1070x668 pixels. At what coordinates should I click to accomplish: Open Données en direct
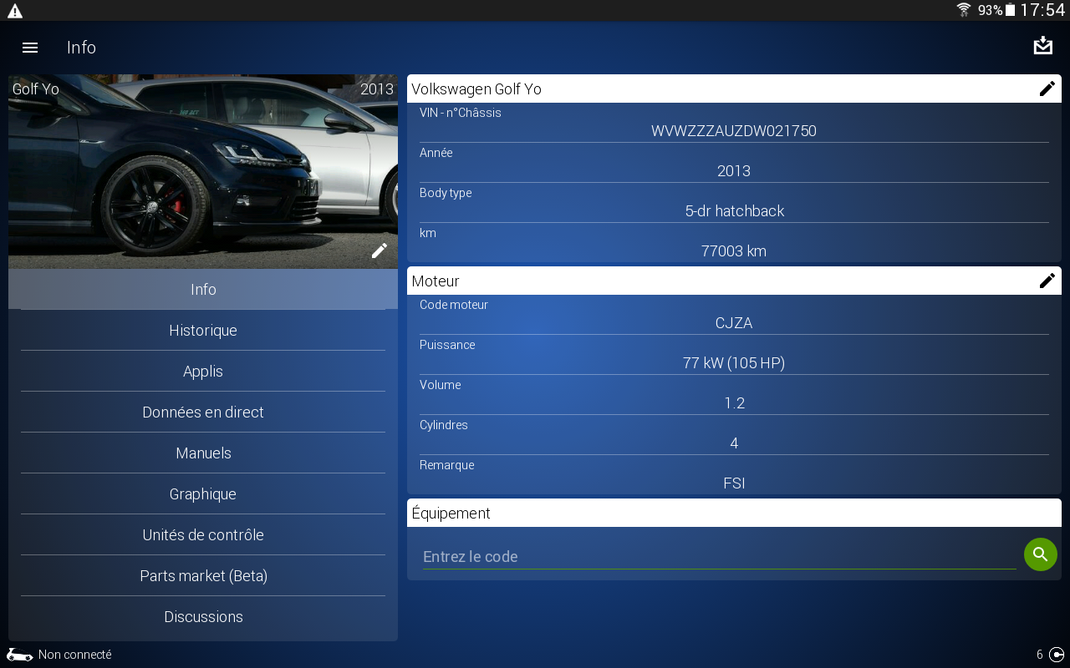203,412
